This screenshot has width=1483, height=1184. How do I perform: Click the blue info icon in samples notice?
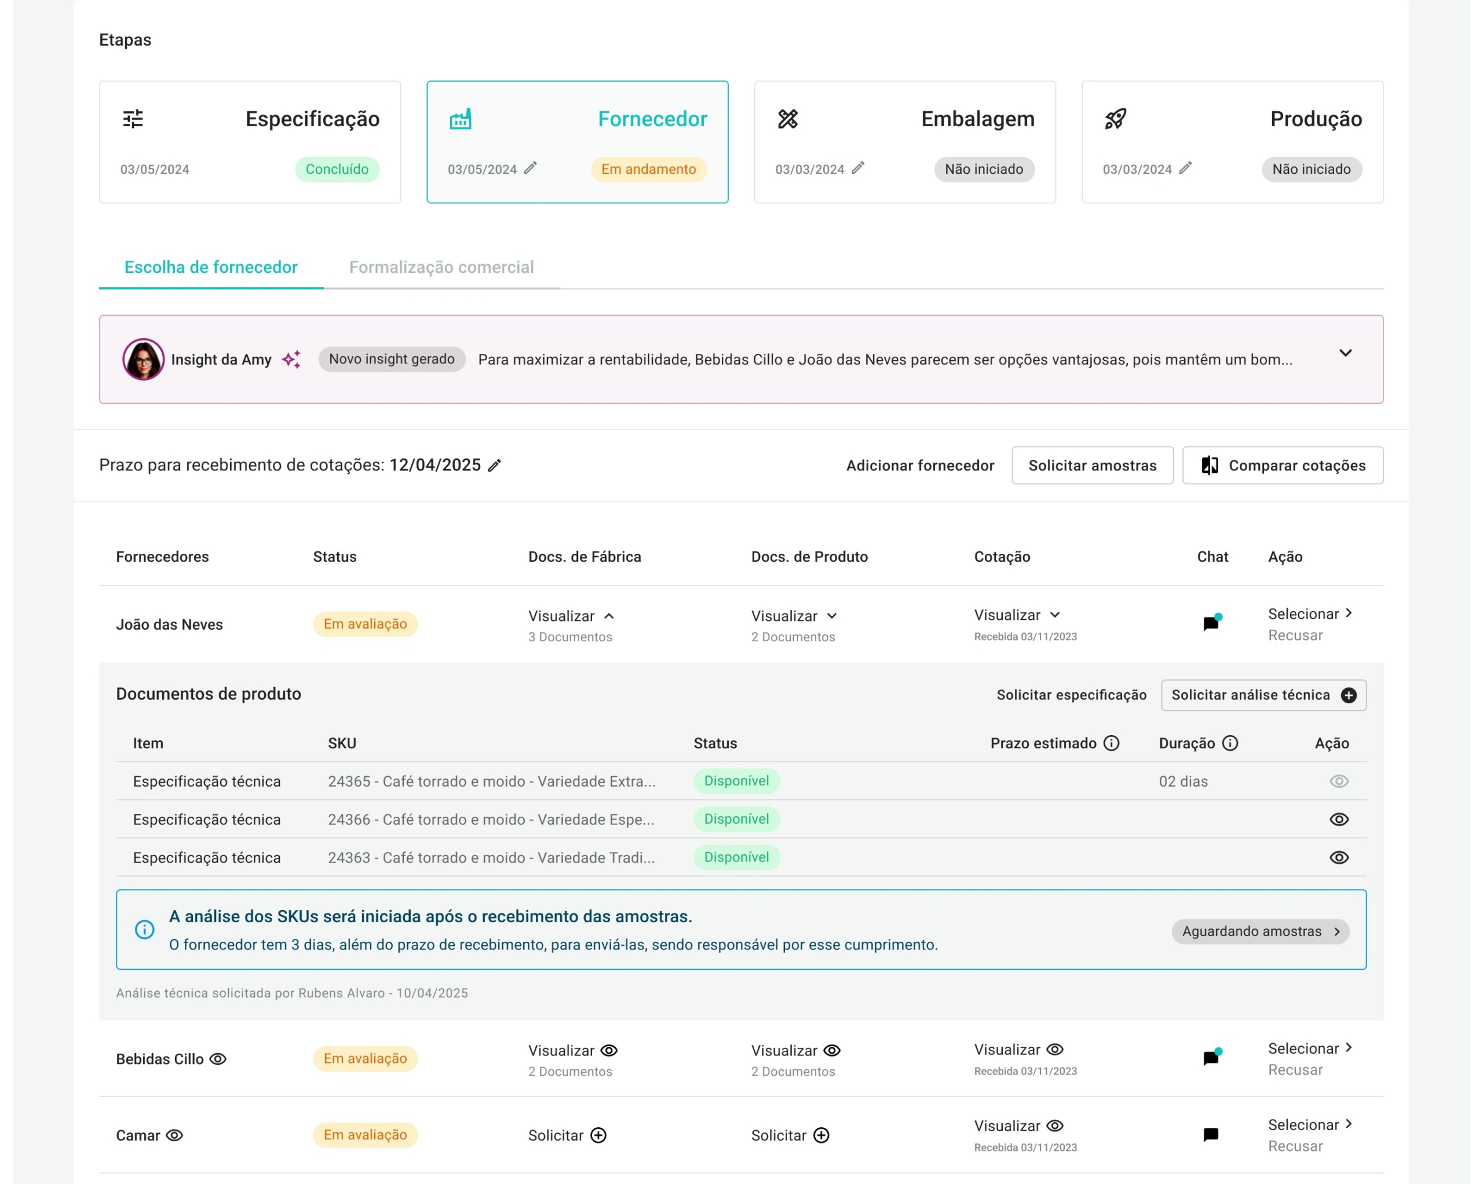pyautogui.click(x=144, y=930)
